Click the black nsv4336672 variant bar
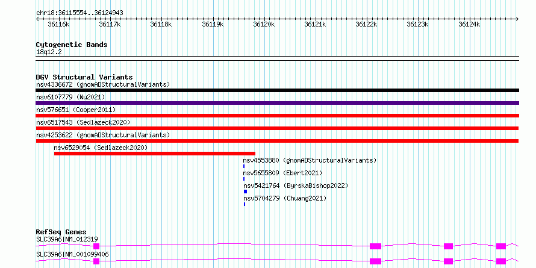 [277, 90]
